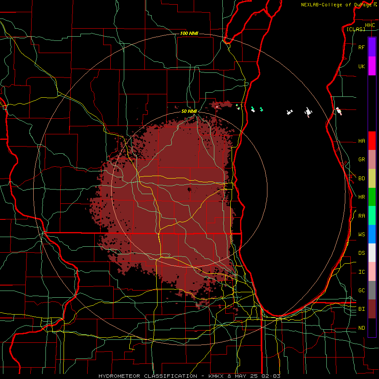Click the red HA color swatch in the legend
379x379 pixels.
click(372, 141)
